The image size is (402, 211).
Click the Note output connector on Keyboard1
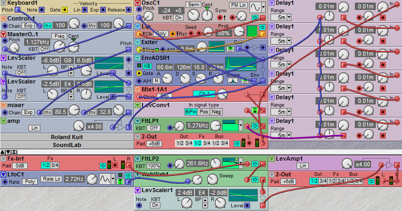pyautogui.click(x=41, y=10)
